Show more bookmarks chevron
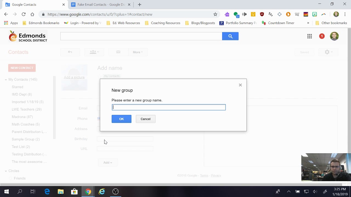The image size is (351, 197). 308,23
